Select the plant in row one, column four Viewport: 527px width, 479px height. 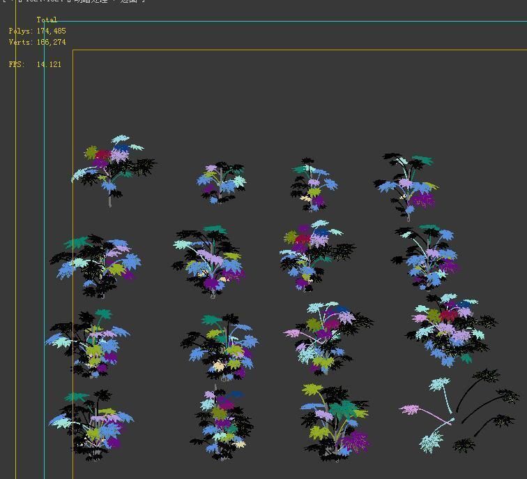coord(406,187)
